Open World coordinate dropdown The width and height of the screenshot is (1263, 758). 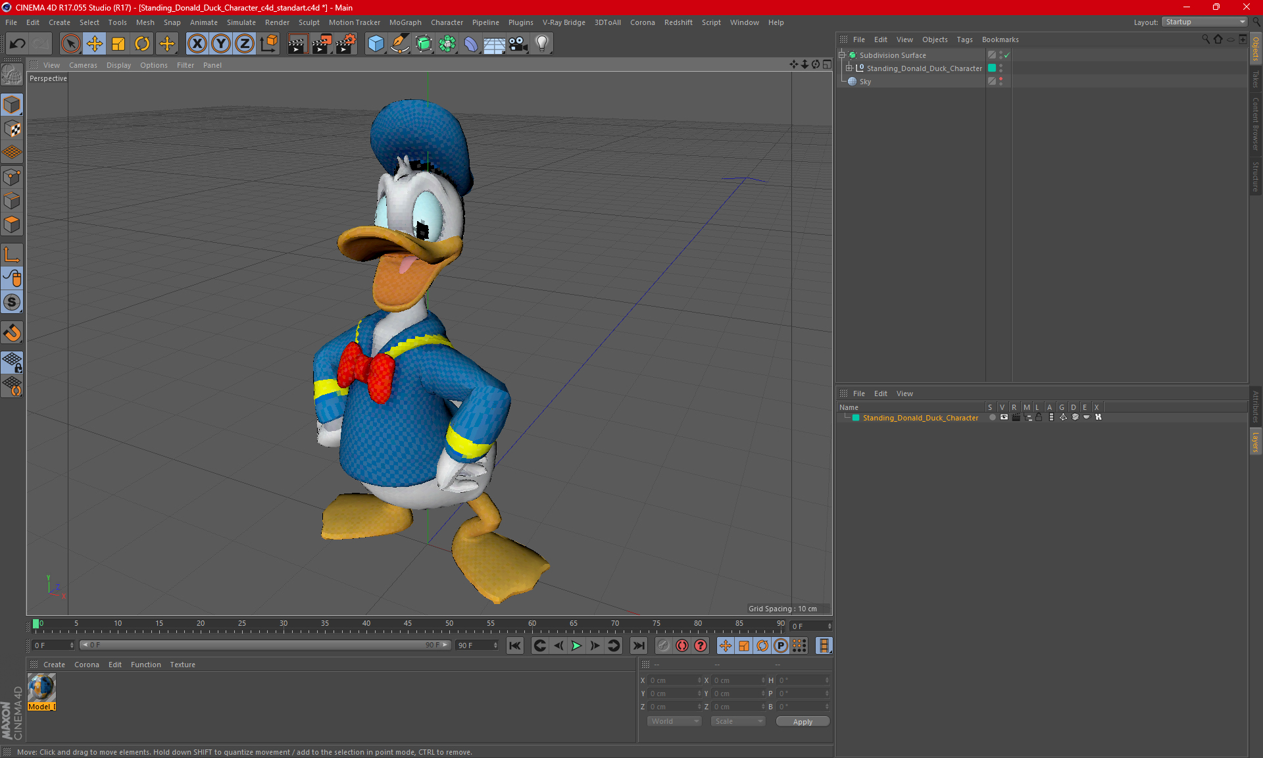coord(675,721)
